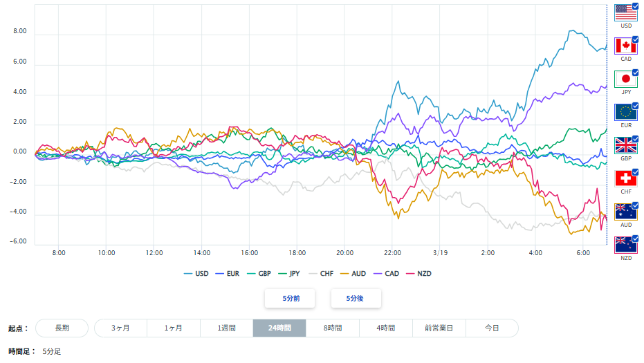Select the 8時間 period tab

tap(333, 328)
